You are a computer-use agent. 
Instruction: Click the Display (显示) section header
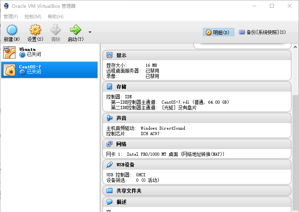click(x=121, y=56)
